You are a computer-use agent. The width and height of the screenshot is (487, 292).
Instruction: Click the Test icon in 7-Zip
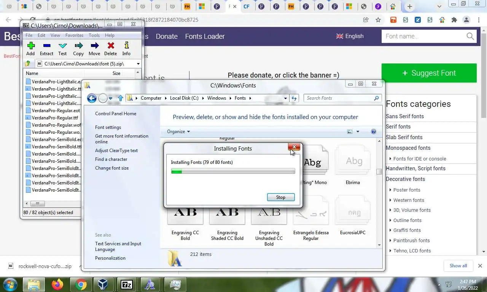62,46
